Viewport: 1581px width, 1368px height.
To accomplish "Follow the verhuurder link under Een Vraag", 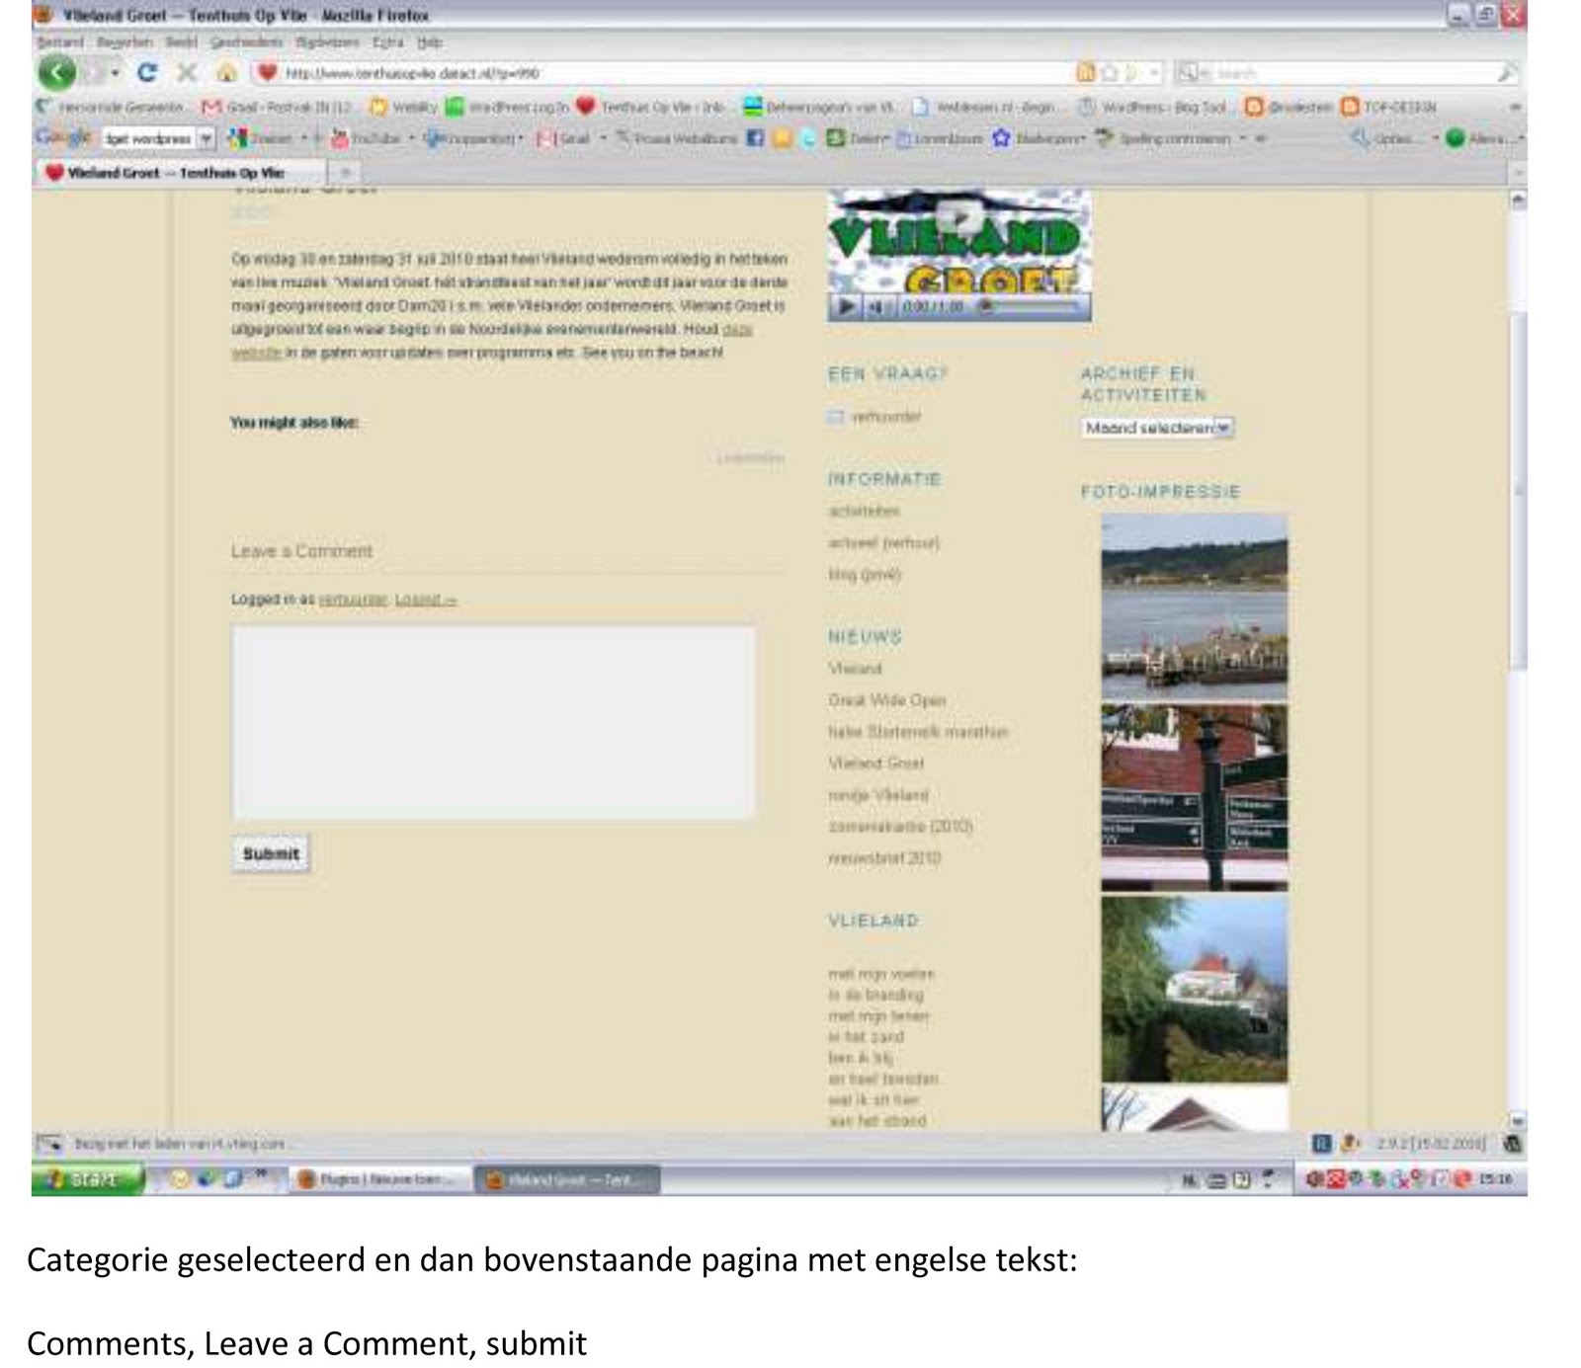I will click(x=886, y=417).
